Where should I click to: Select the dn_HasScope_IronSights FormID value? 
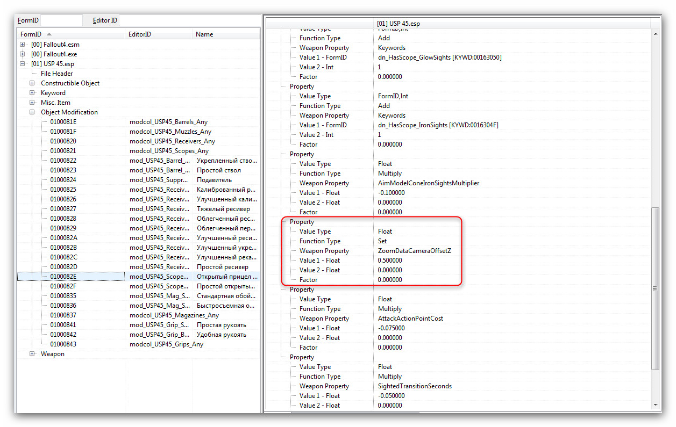point(438,125)
